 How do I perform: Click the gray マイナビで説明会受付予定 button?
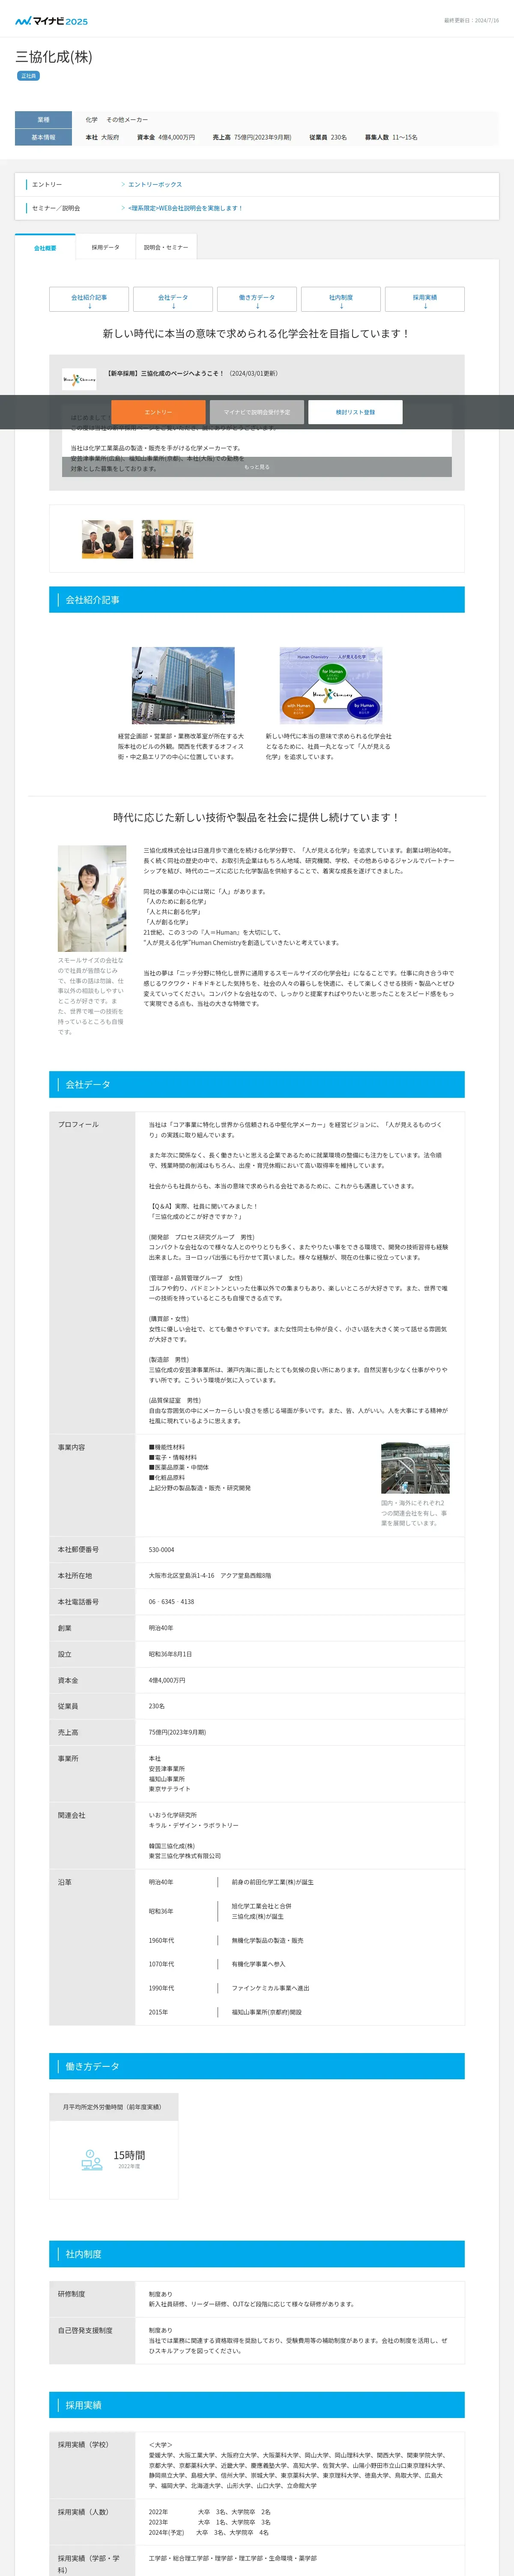[x=257, y=412]
